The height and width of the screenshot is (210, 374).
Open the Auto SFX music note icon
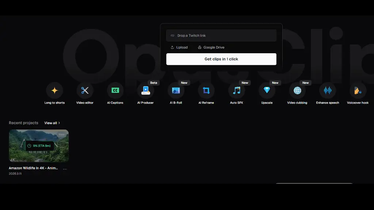pyautogui.click(x=237, y=90)
